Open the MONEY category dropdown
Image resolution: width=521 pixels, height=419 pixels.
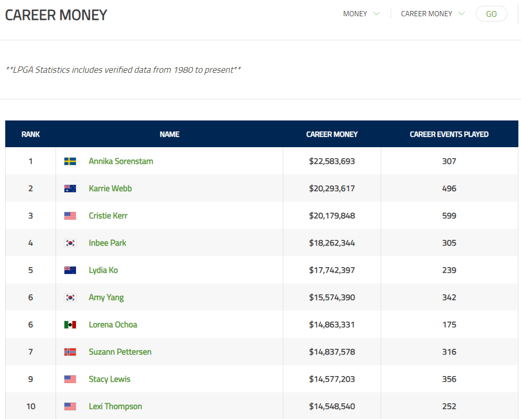361,14
